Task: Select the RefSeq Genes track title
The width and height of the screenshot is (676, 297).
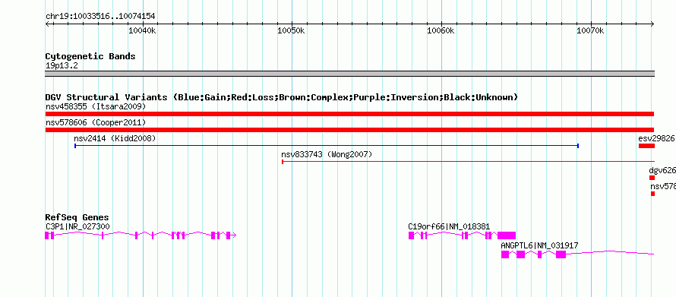Action: (x=77, y=218)
